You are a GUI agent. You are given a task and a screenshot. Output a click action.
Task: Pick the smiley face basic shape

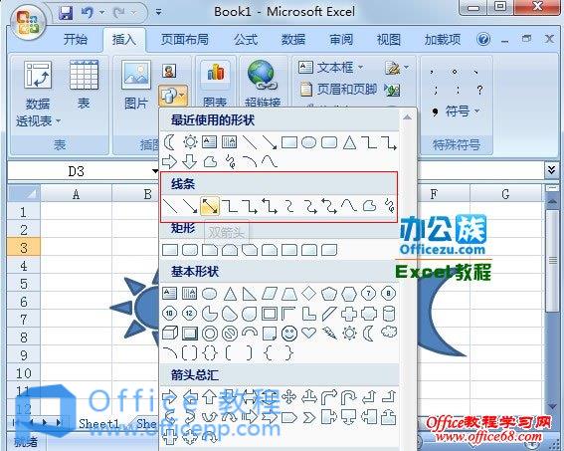click(x=289, y=334)
